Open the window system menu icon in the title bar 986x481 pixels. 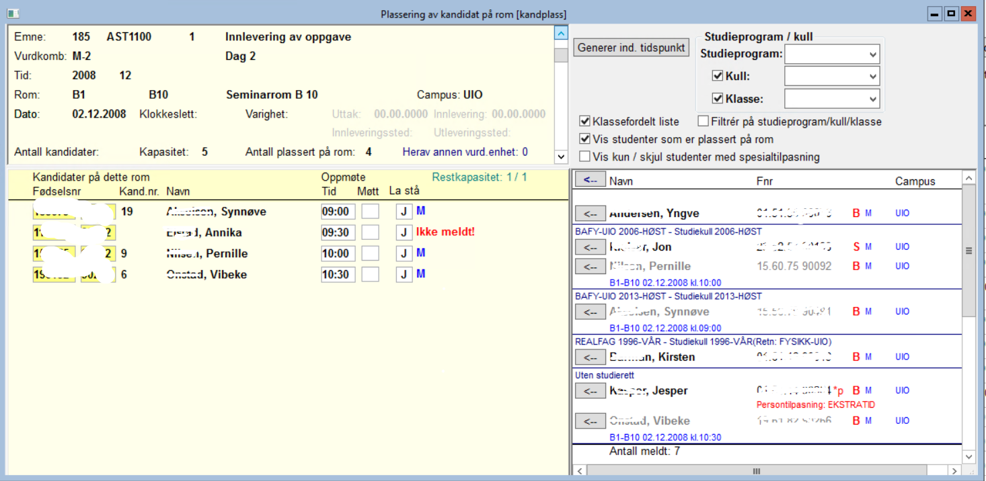[13, 13]
